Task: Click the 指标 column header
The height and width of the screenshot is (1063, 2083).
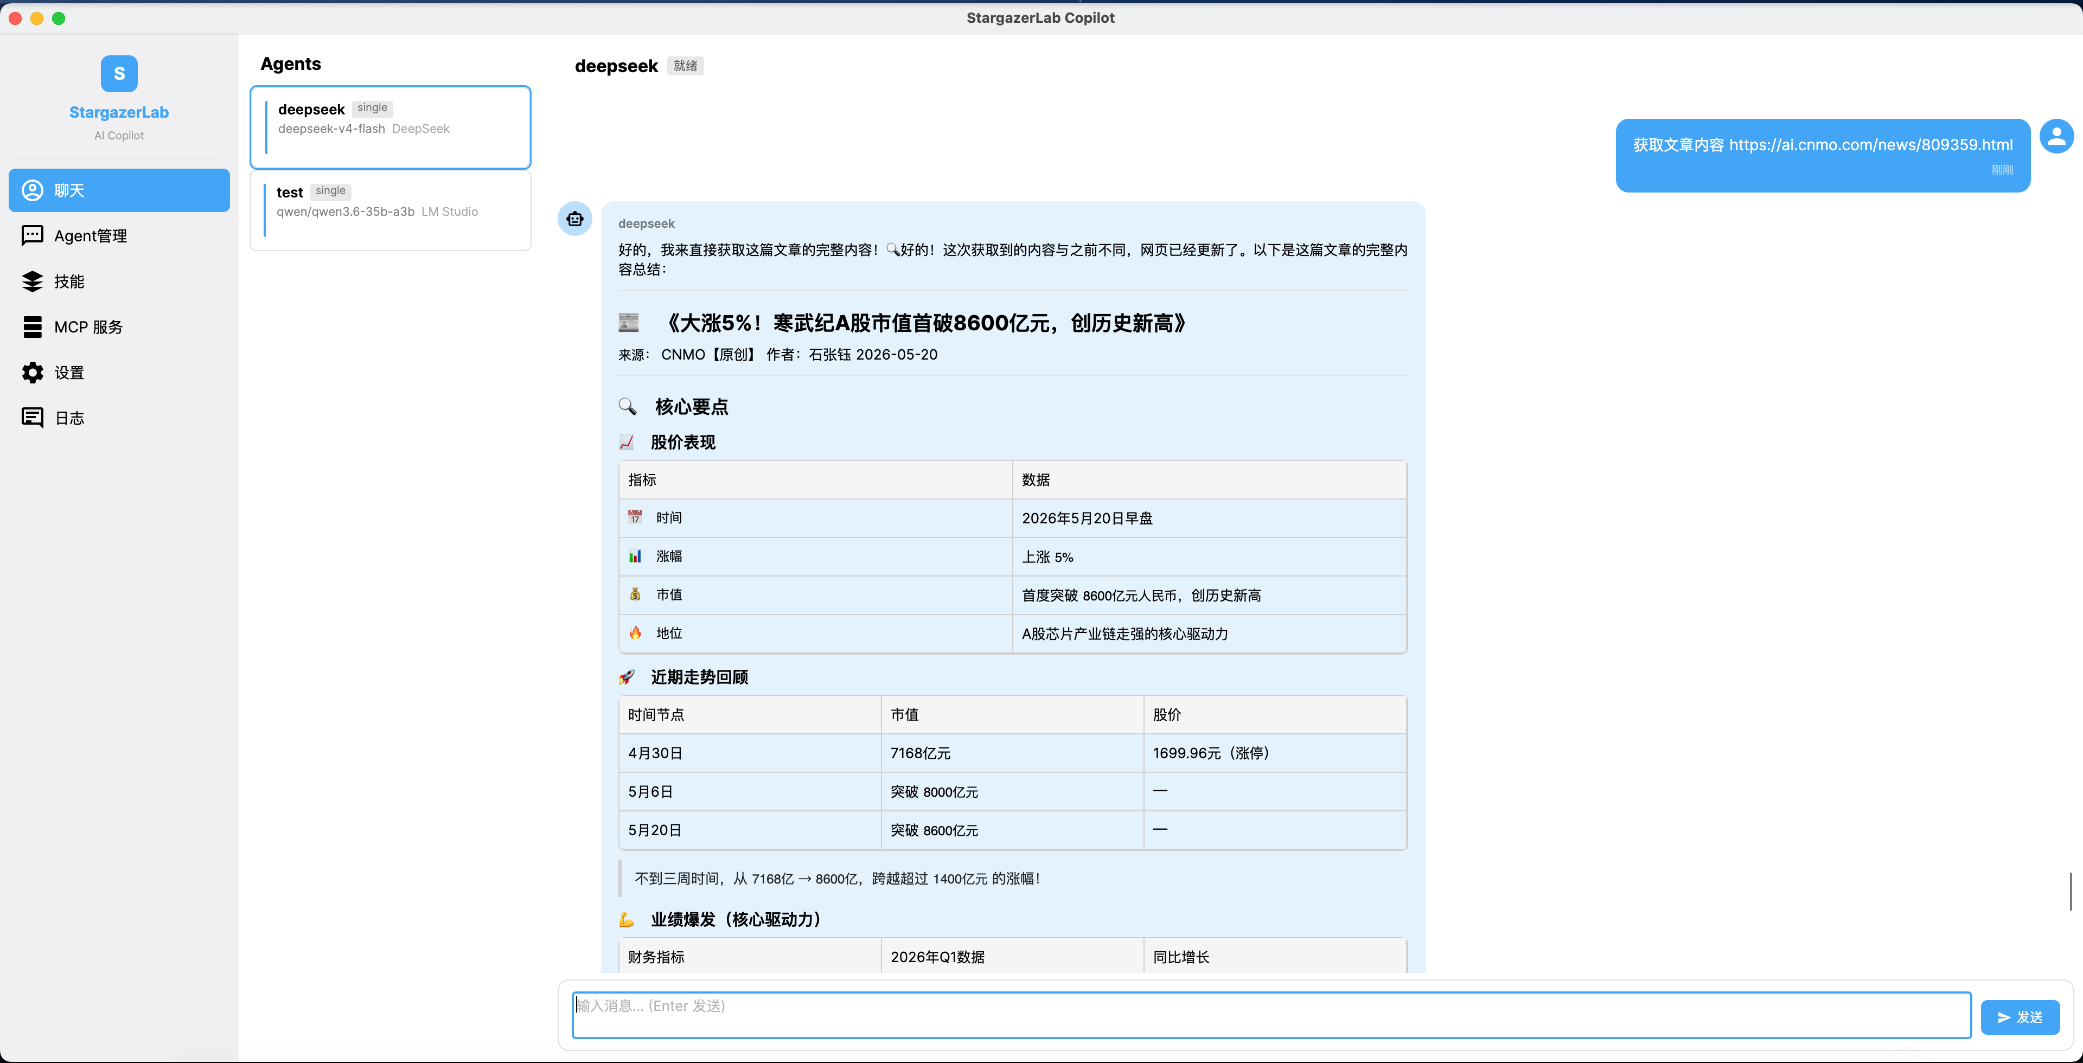Action: (x=815, y=479)
